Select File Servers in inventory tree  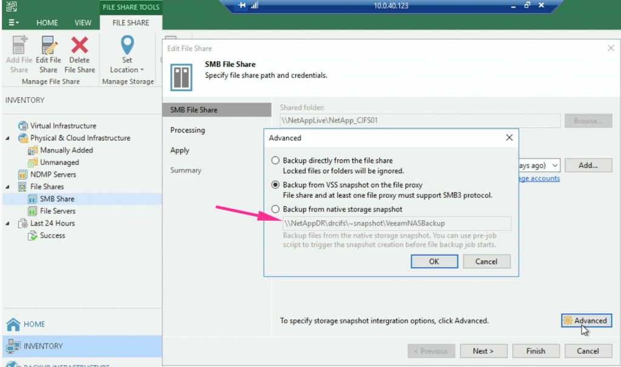(x=58, y=211)
